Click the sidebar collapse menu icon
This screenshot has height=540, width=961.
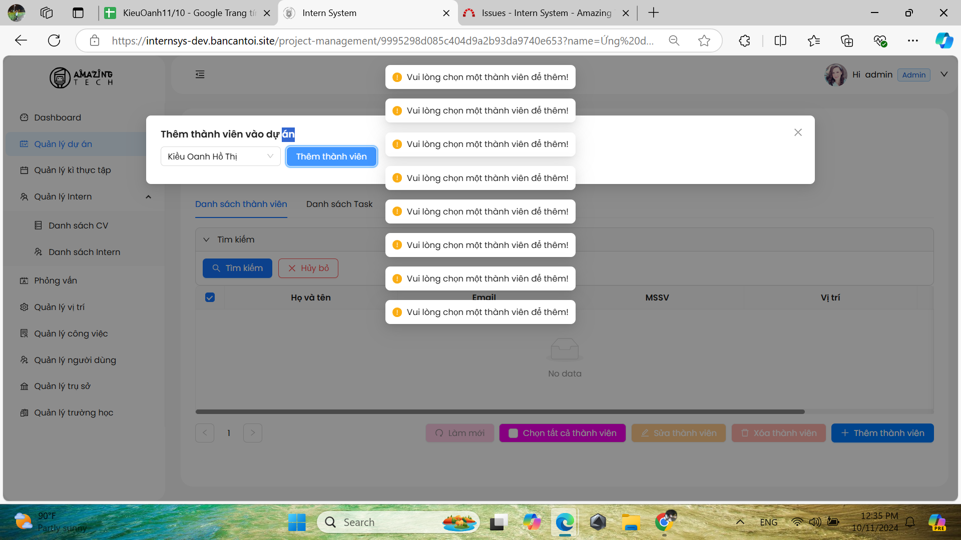(200, 74)
